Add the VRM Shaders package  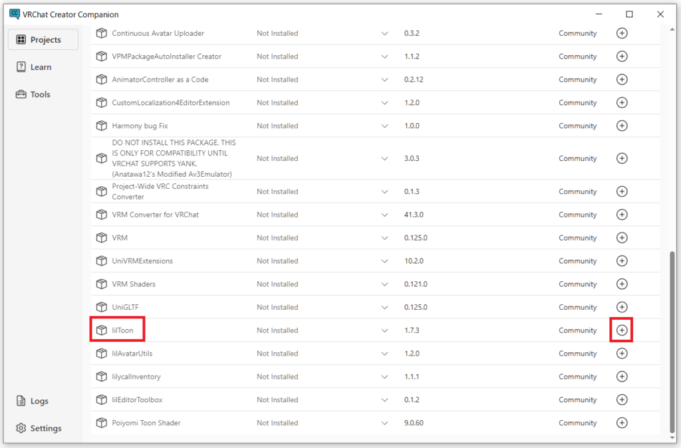[622, 284]
